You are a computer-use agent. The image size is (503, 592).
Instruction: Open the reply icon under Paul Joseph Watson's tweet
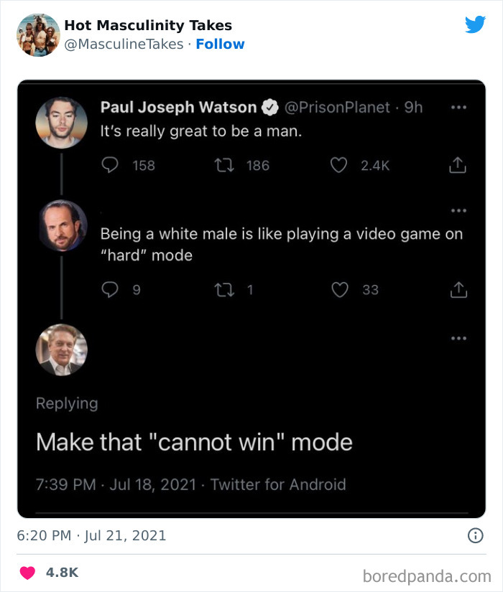tap(109, 166)
